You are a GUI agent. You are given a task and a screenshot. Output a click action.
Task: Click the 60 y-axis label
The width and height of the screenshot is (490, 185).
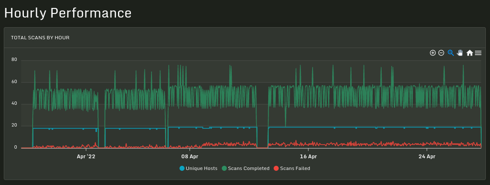(x=14, y=82)
